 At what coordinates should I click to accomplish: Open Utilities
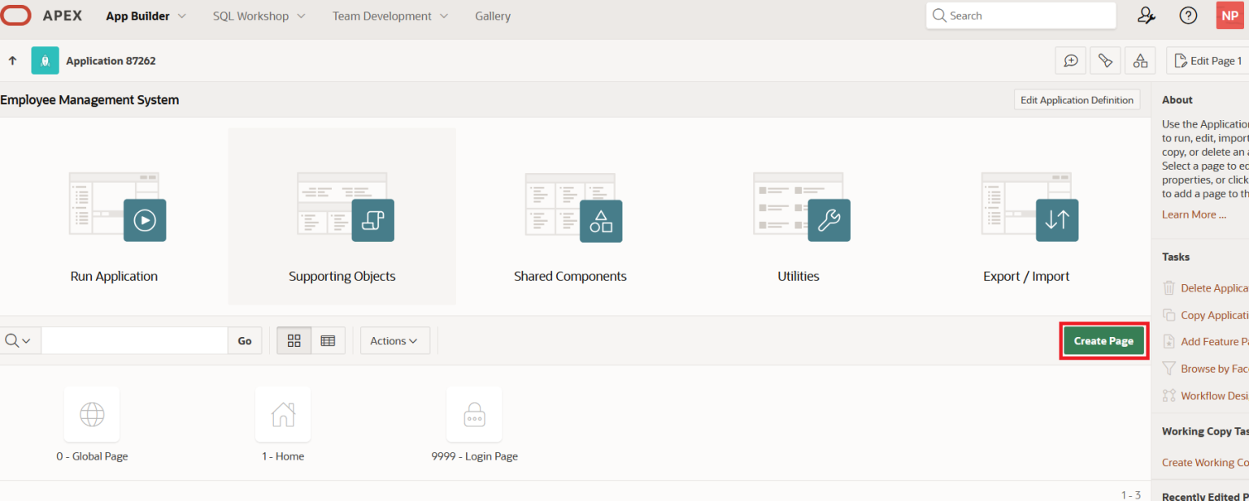tap(798, 219)
